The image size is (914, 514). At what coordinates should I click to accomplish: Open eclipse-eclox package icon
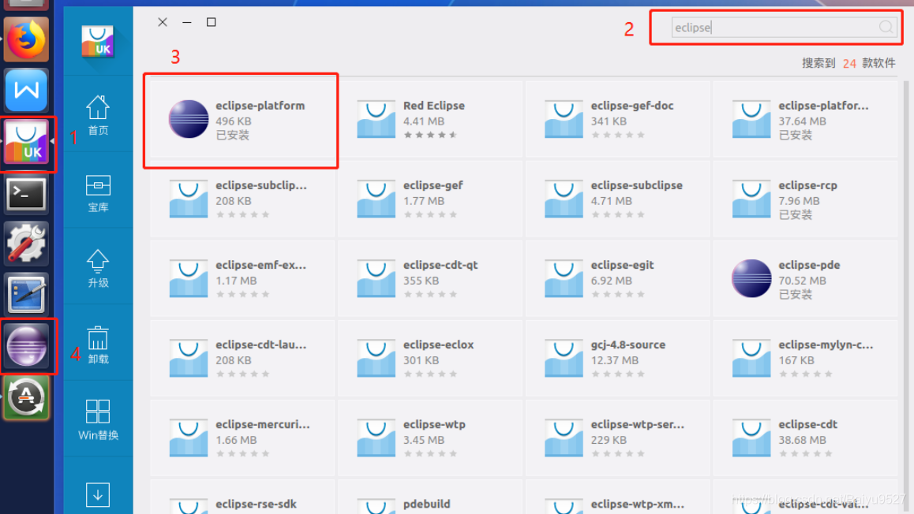pyautogui.click(x=376, y=358)
